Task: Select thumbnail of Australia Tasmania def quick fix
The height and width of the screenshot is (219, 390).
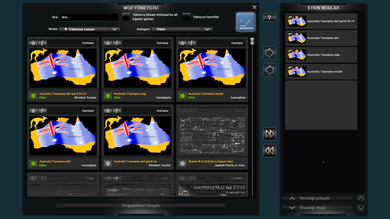Action: pyautogui.click(x=138, y=136)
